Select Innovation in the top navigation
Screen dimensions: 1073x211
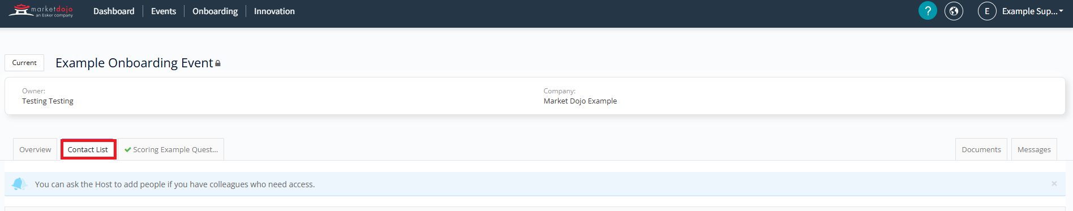click(x=274, y=11)
